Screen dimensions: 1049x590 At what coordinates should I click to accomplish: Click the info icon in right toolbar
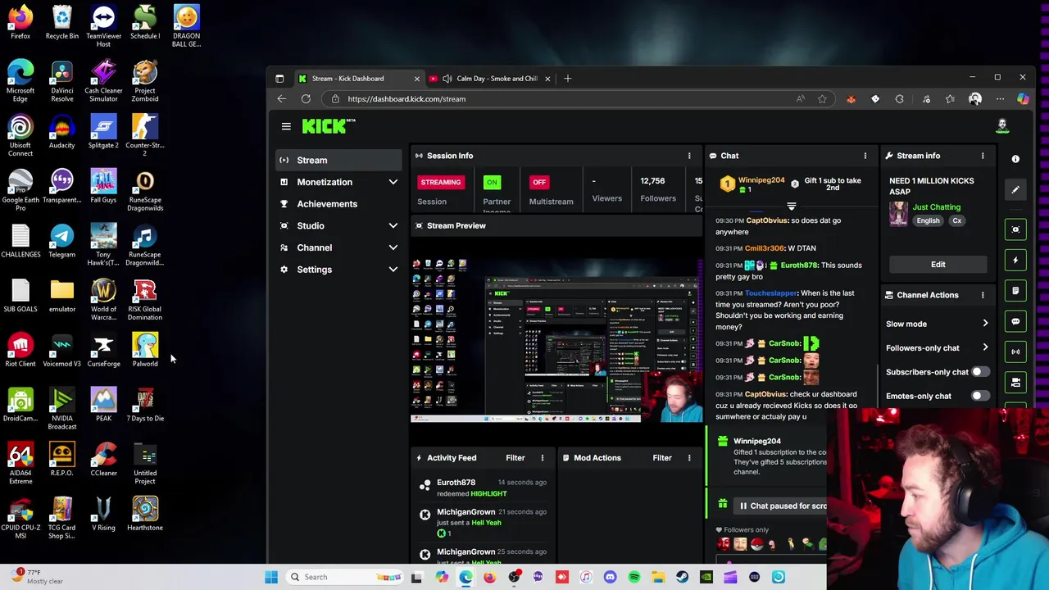tap(1015, 159)
